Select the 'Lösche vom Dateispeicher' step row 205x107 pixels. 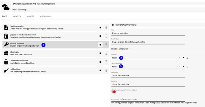click(x=56, y=62)
